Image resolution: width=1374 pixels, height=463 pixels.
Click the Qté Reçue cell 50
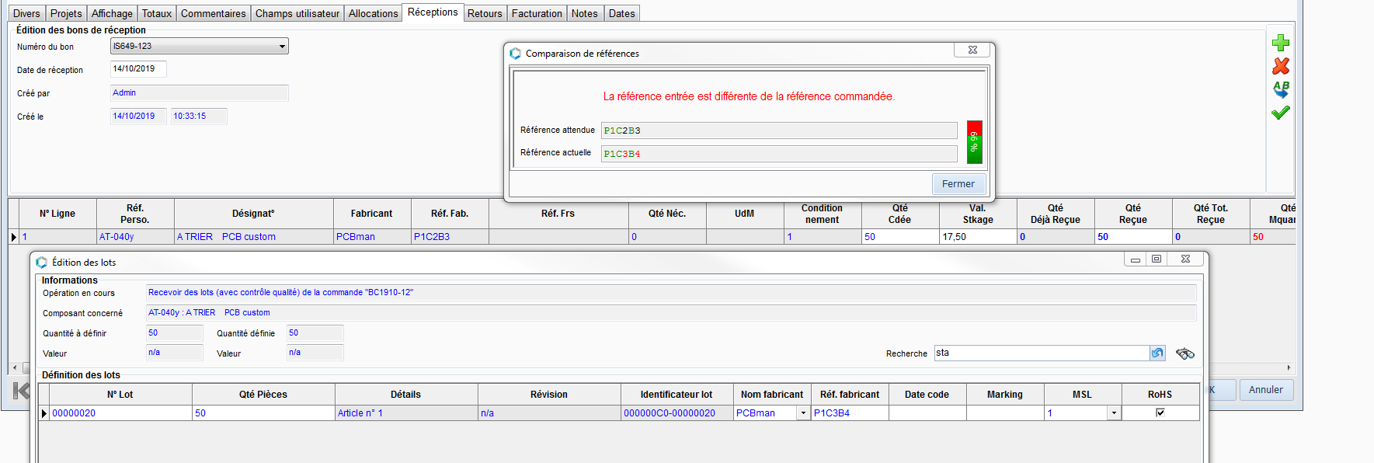[1134, 237]
